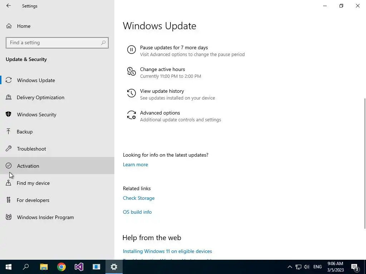This screenshot has width=366, height=274.
Task: Click the Windows Security shield icon
Action: [9, 115]
